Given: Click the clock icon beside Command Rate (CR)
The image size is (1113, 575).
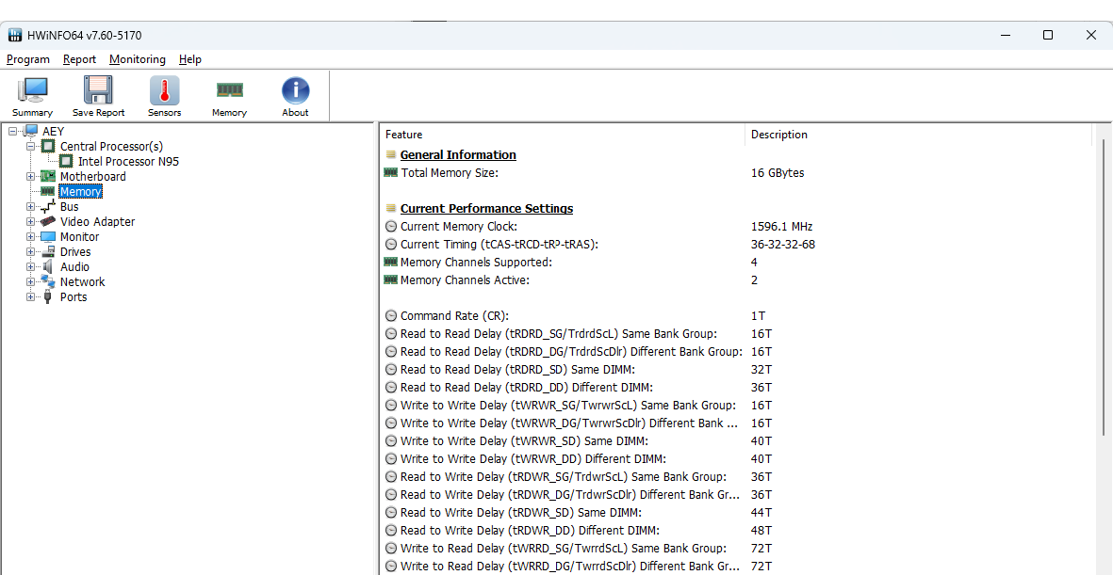Looking at the screenshot, I should (390, 316).
